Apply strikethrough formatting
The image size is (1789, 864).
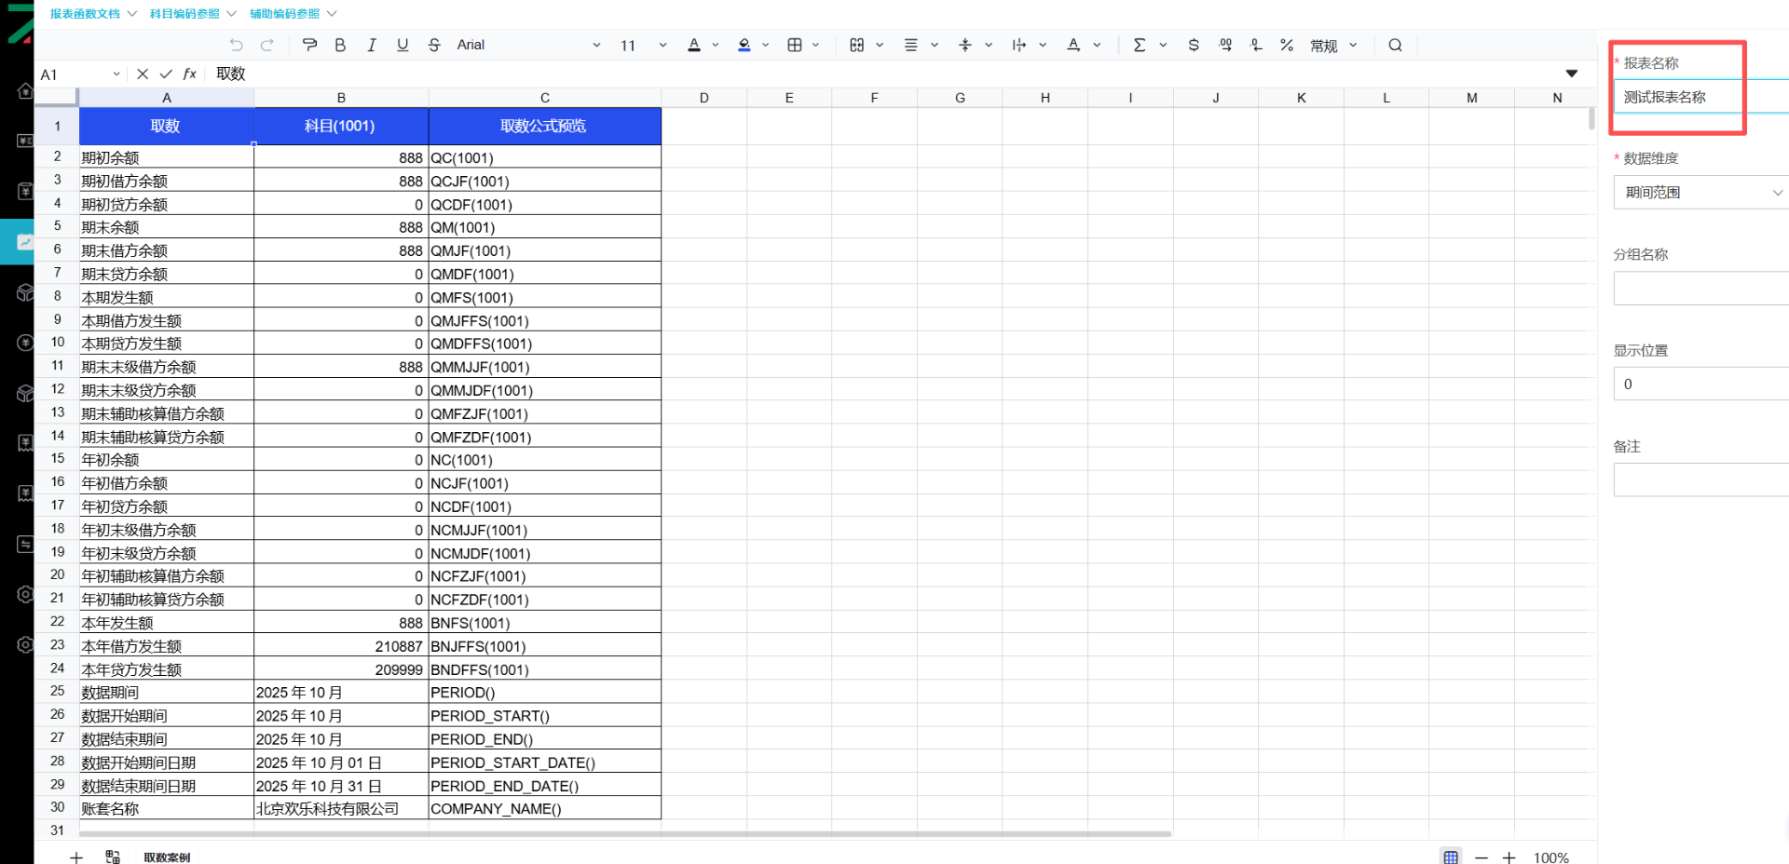(434, 45)
